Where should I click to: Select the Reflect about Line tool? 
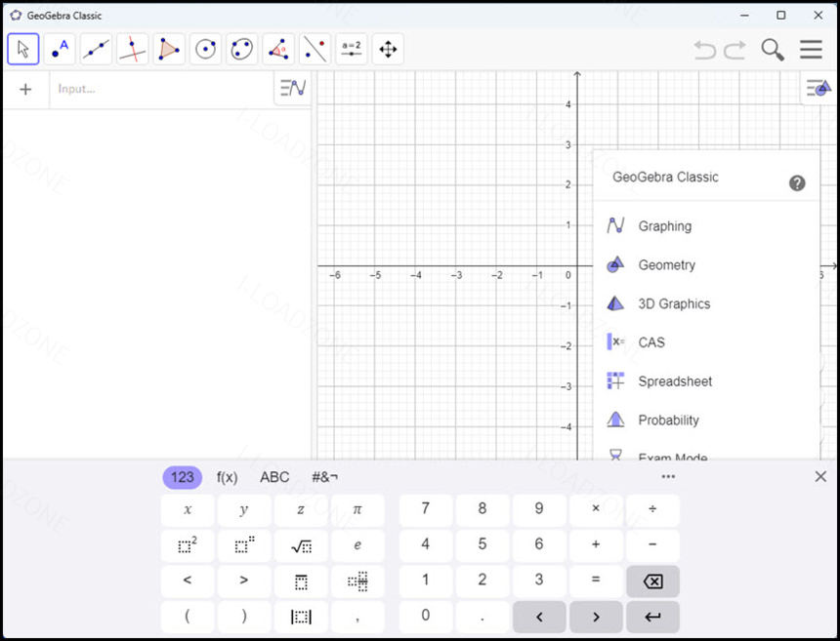(315, 49)
